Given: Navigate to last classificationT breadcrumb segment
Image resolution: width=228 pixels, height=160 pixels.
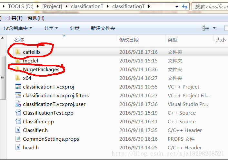Looking at the screenshot, I should click(x=128, y=6).
